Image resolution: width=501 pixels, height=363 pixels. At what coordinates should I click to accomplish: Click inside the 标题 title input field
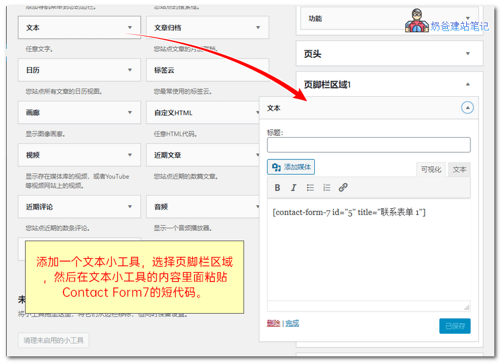click(x=368, y=144)
